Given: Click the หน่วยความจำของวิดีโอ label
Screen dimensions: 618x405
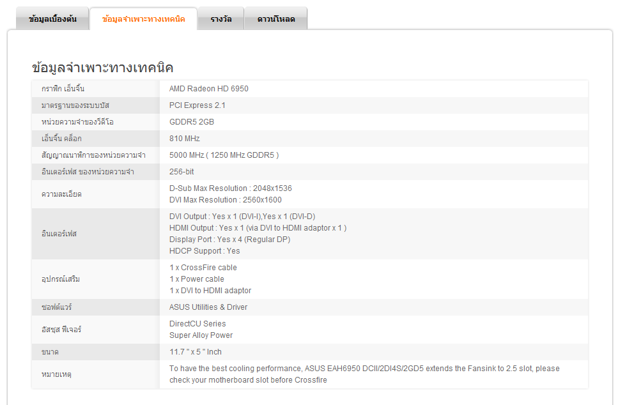Looking at the screenshot, I should tap(77, 122).
